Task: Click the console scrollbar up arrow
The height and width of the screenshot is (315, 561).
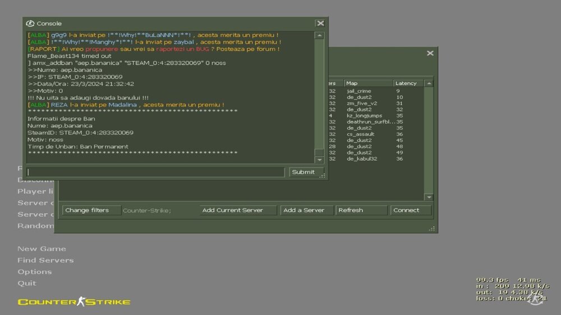Action: [319, 36]
